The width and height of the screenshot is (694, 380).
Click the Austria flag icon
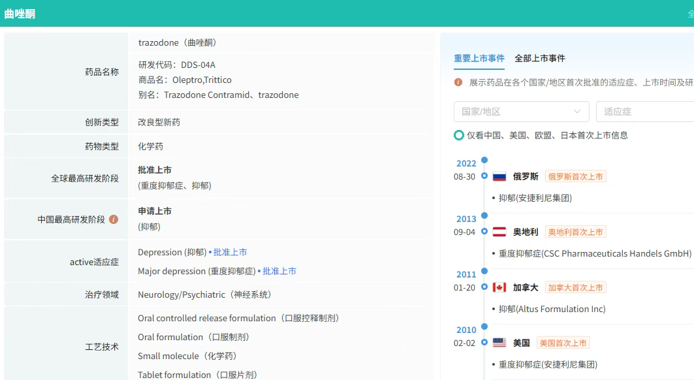(499, 232)
